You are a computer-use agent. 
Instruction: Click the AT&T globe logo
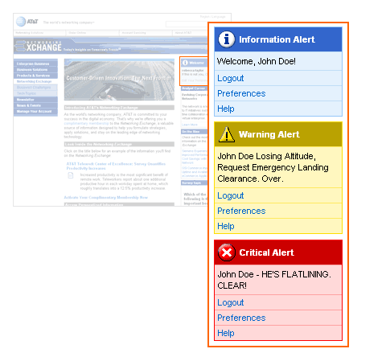tap(21, 22)
